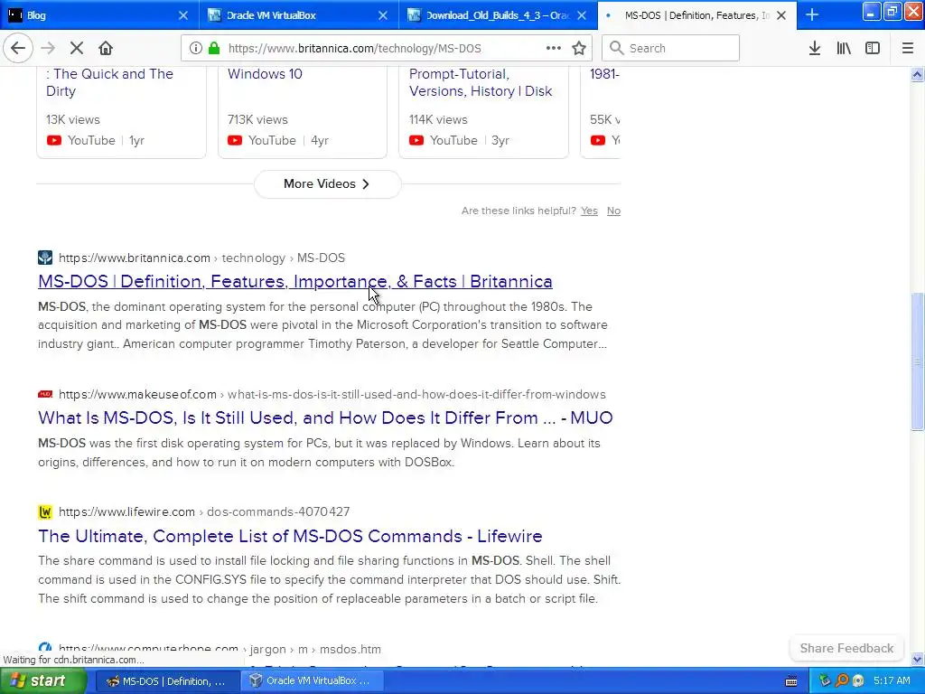Viewport: 925px width, 694px height.
Task: Click YouTube icon on the 13K views card
Action: [x=53, y=140]
